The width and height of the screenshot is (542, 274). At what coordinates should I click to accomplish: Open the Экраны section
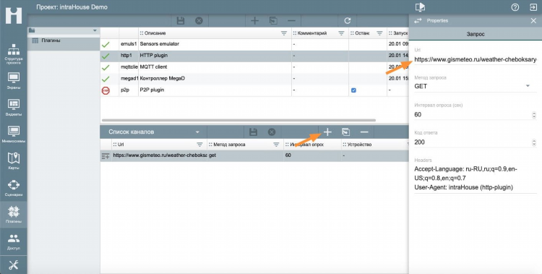coord(14,81)
